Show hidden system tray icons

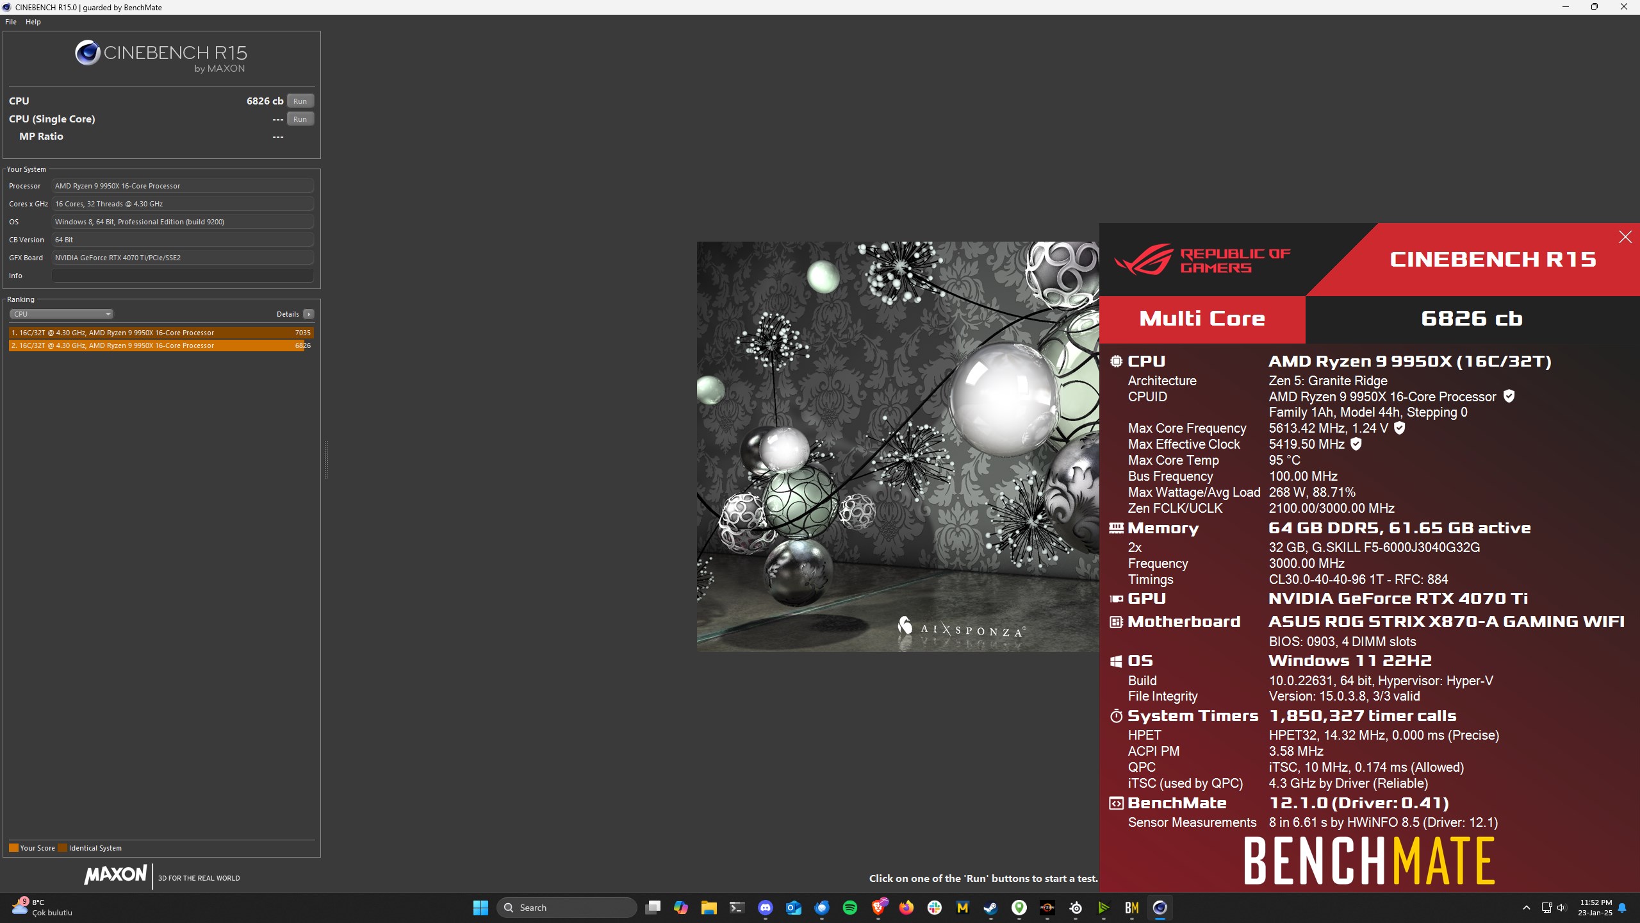[1527, 908]
